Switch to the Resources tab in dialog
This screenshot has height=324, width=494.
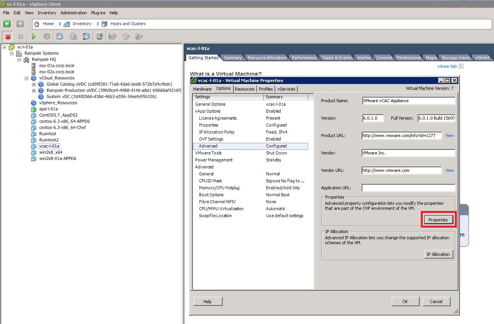point(245,89)
